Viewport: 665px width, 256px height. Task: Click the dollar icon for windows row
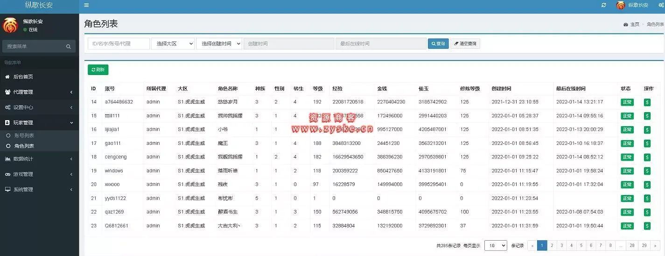647,171
